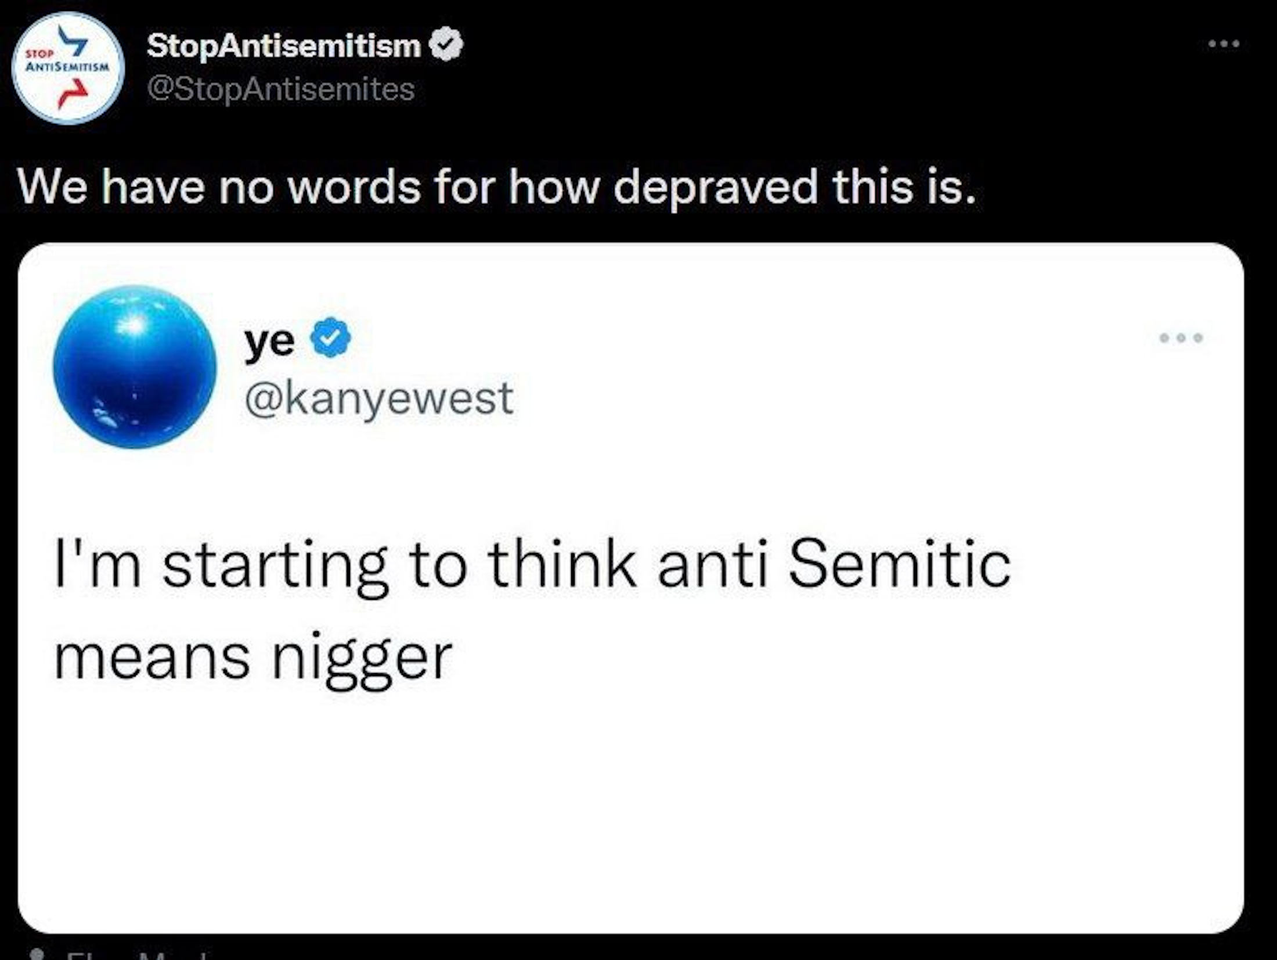Click the StopAntisemitism display name
The width and height of the screenshot is (1277, 960).
coord(284,45)
